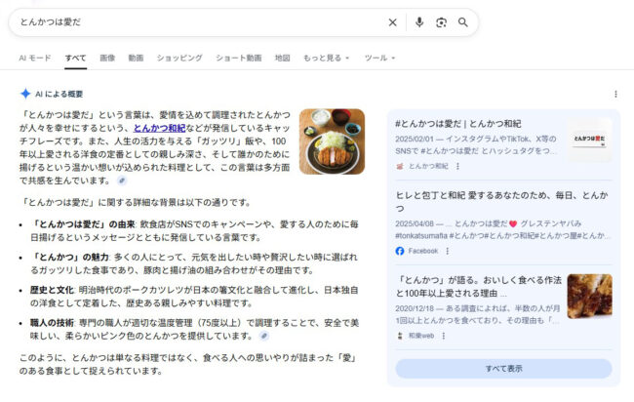Open the fried cutlet closeup thumbnail
Screen dimensions: 634x402
589,296
